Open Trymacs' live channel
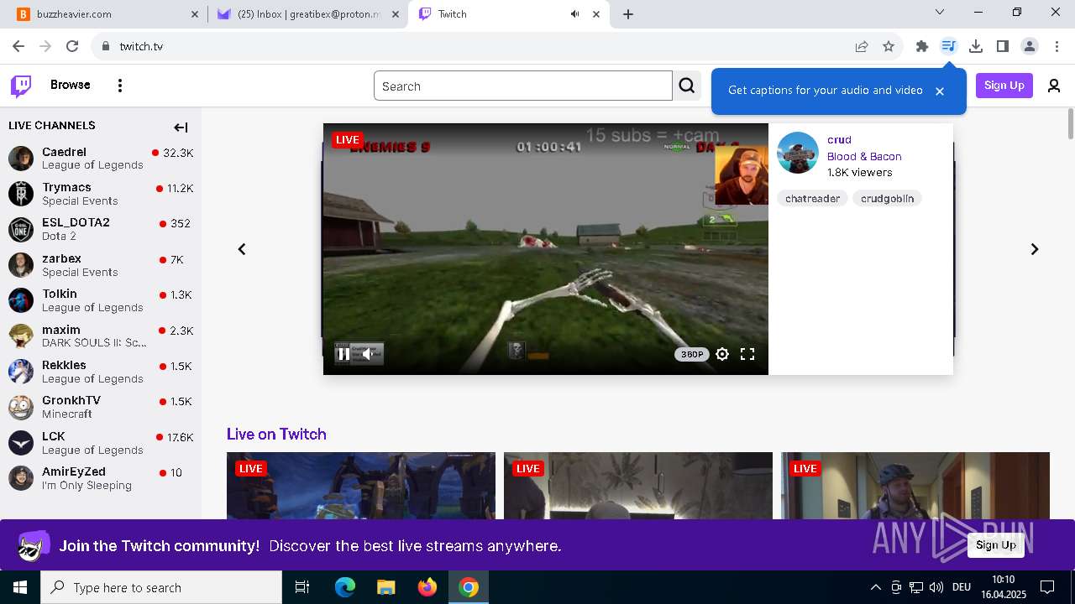 coord(101,194)
